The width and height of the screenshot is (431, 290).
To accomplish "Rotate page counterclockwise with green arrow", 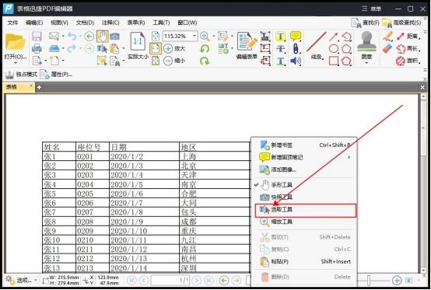I will click(205, 49).
